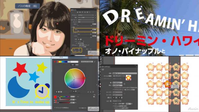The height and width of the screenshot is (112, 199).
Task: Click the large red current color swatch
Action: [55, 97]
